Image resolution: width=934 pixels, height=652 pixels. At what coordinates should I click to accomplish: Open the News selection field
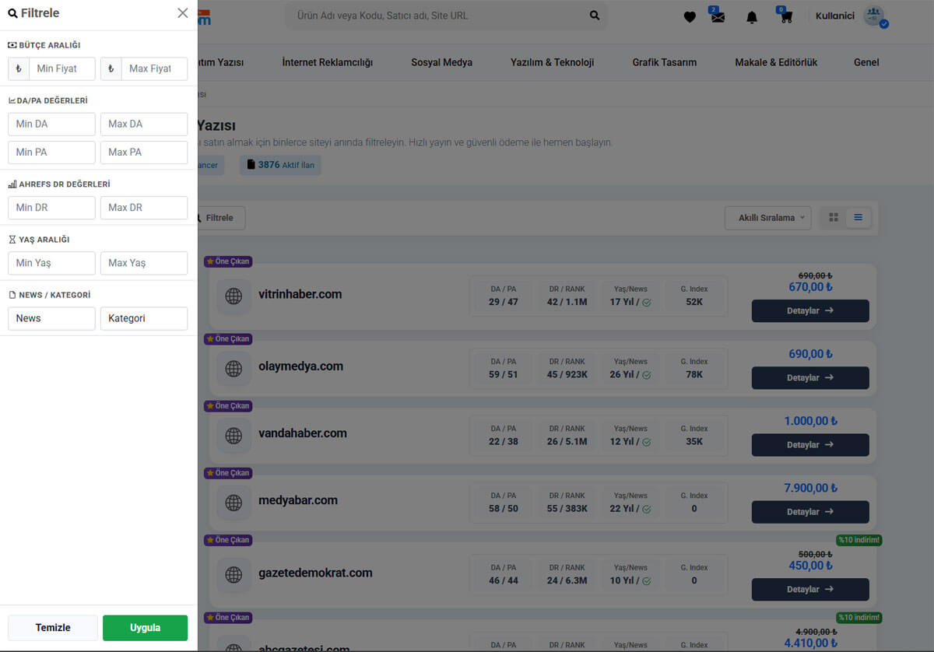[51, 318]
